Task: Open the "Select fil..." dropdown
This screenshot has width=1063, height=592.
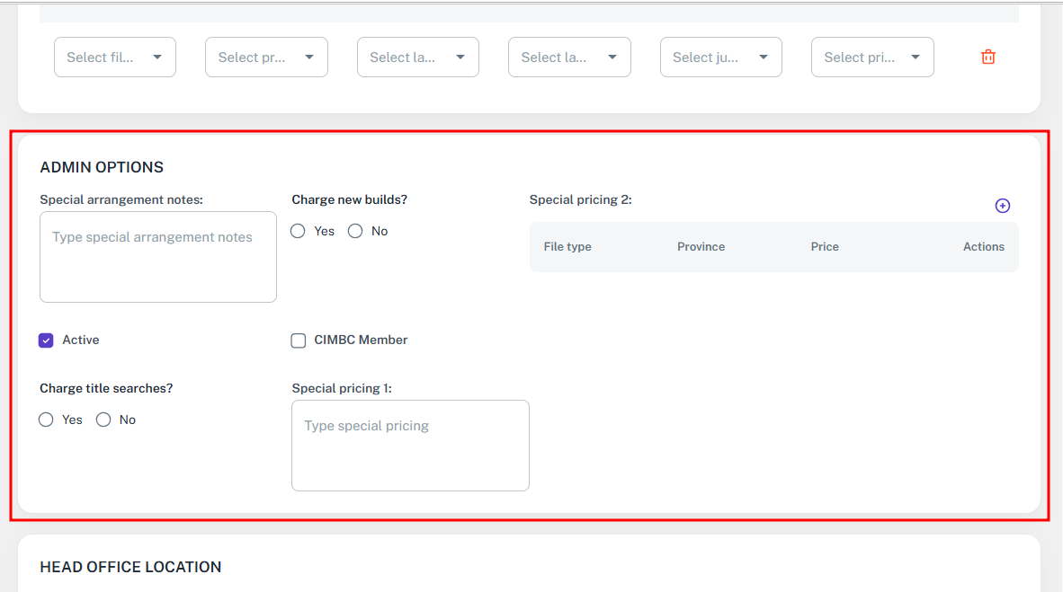Action: (x=115, y=57)
